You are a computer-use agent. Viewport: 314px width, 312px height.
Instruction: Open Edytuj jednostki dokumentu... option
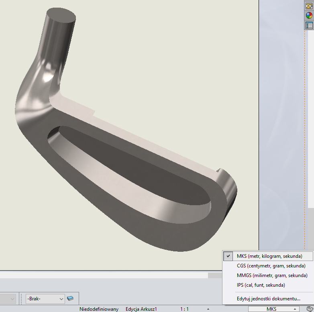coord(268,298)
